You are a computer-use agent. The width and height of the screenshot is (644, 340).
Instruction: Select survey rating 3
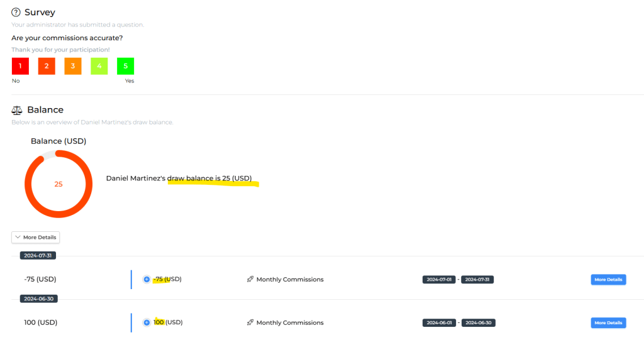coord(72,66)
